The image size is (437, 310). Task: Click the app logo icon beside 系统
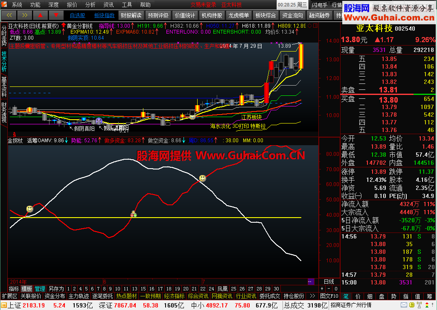(4, 4)
